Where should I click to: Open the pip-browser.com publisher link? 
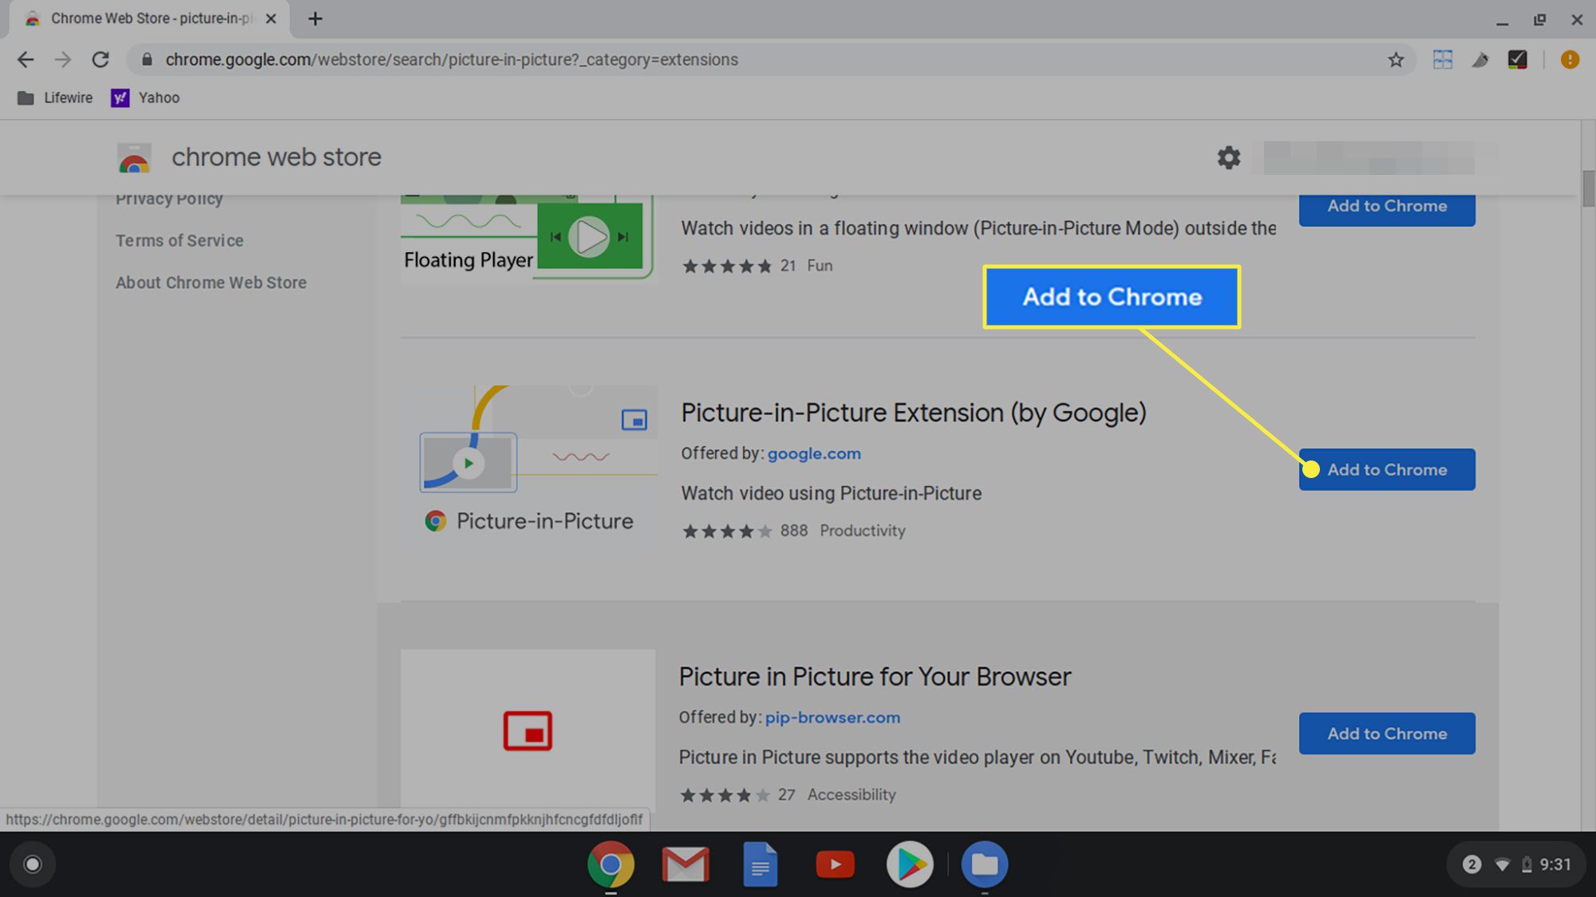click(832, 717)
